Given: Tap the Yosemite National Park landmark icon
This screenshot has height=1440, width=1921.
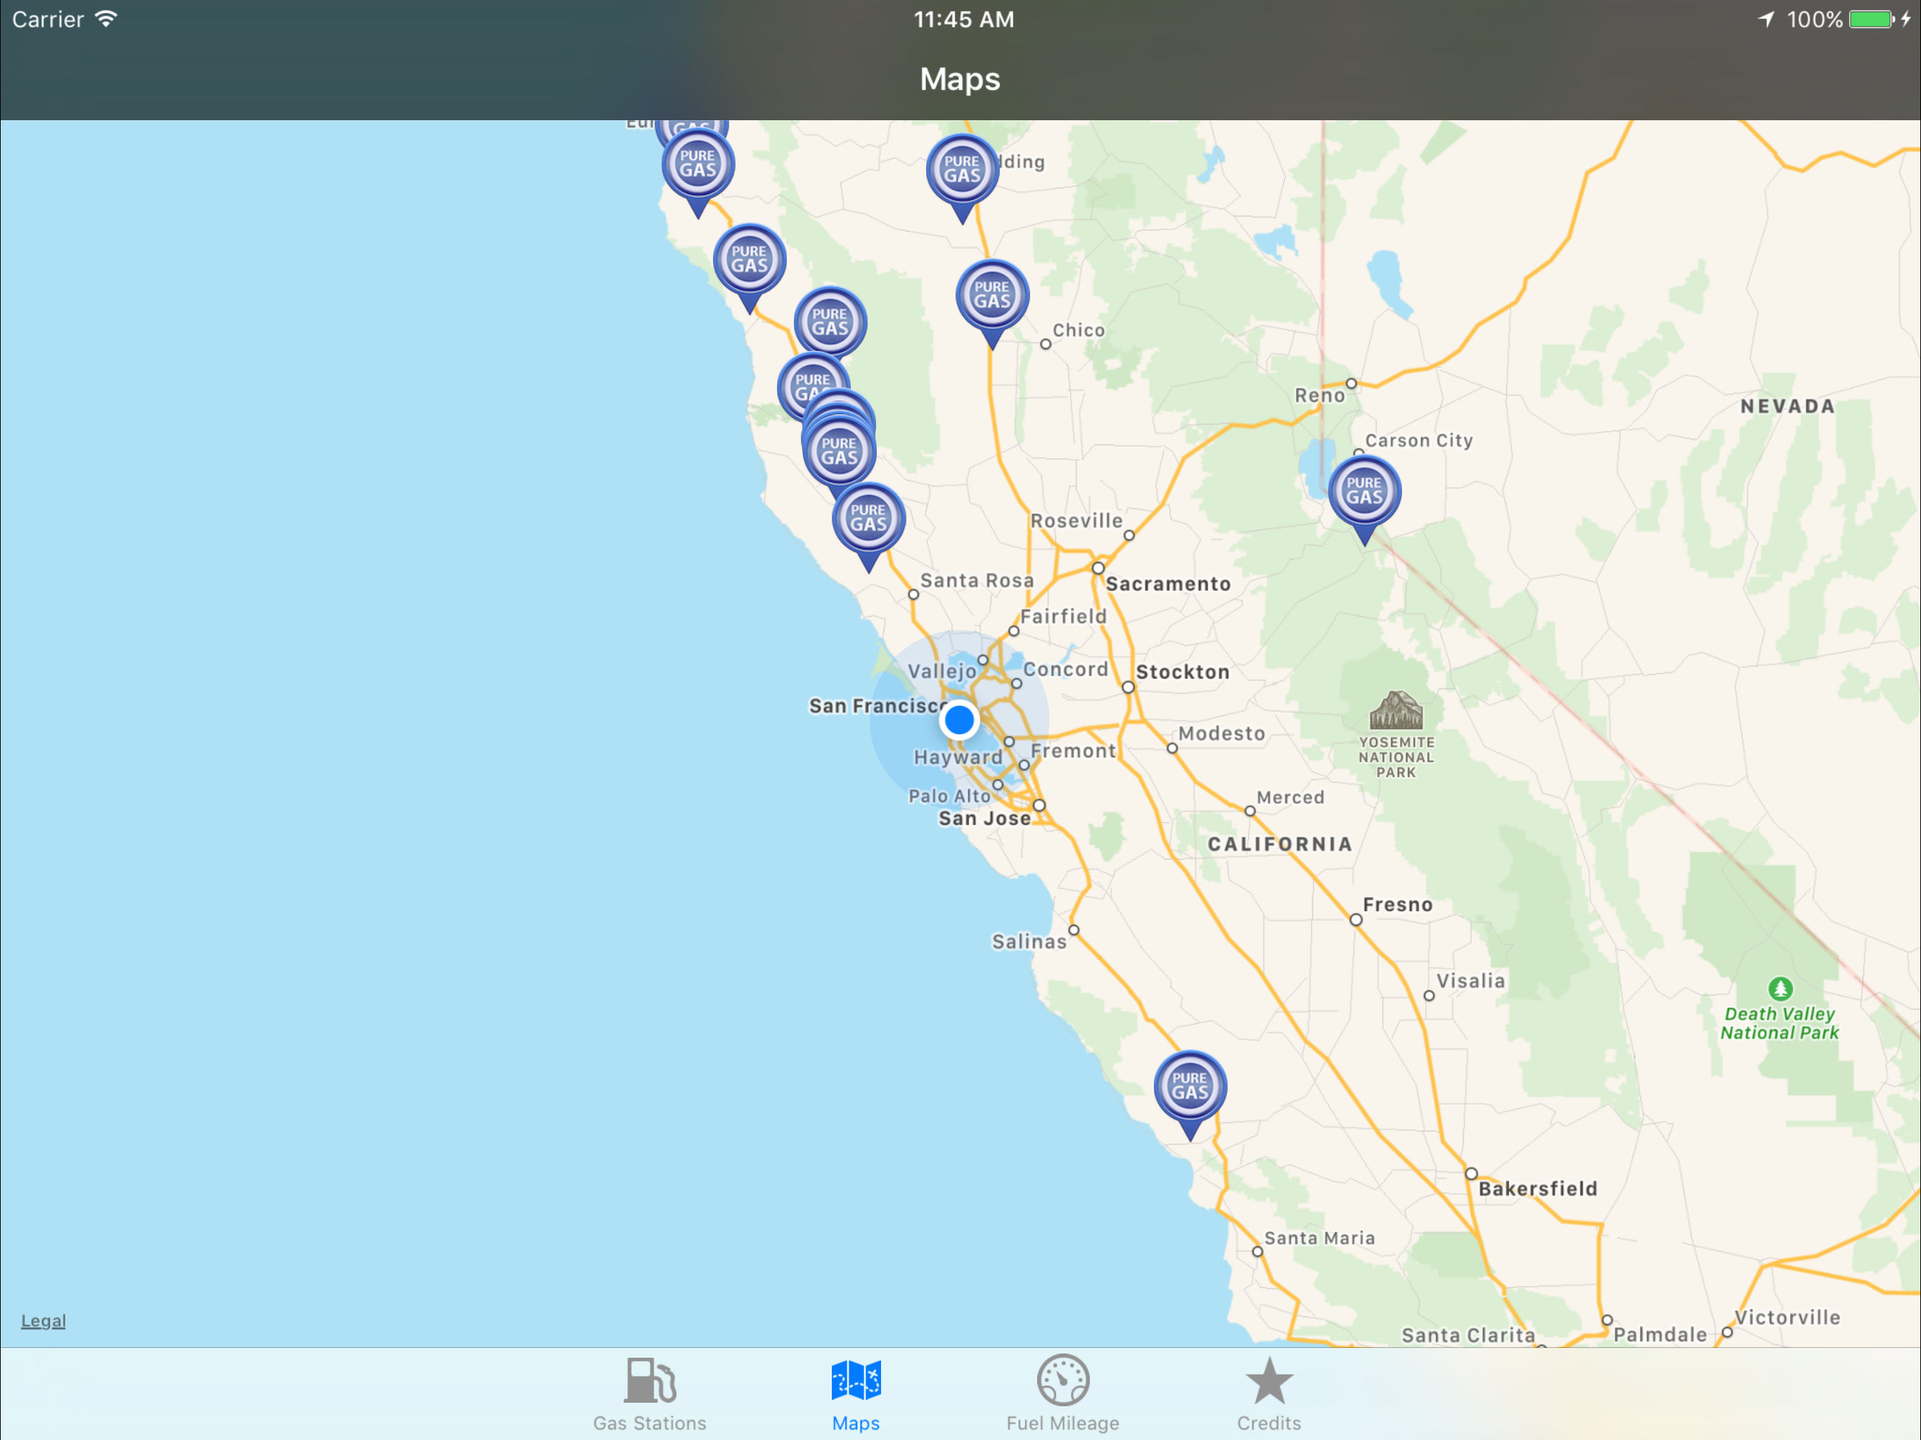Looking at the screenshot, I should tap(1396, 709).
